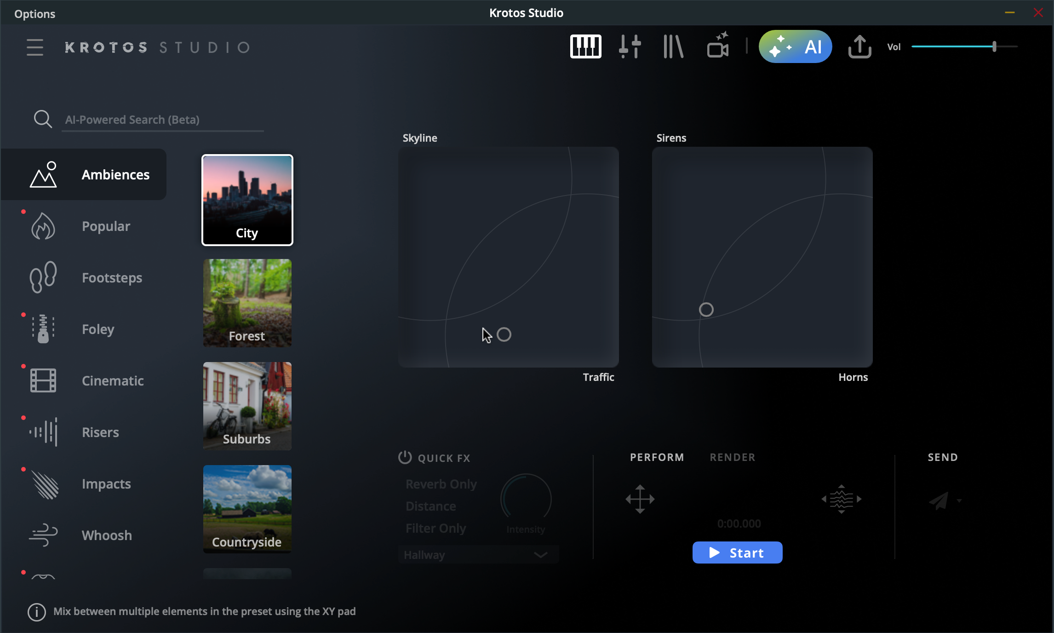
Task: Switch to the piano keyboard view
Action: [585, 46]
